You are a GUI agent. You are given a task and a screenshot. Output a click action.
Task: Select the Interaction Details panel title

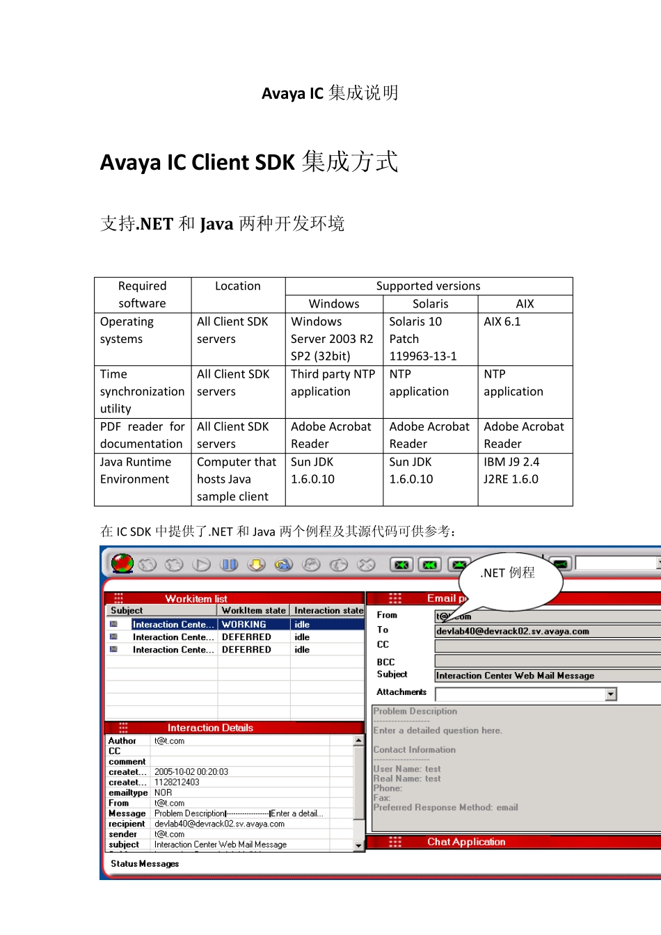point(210,728)
